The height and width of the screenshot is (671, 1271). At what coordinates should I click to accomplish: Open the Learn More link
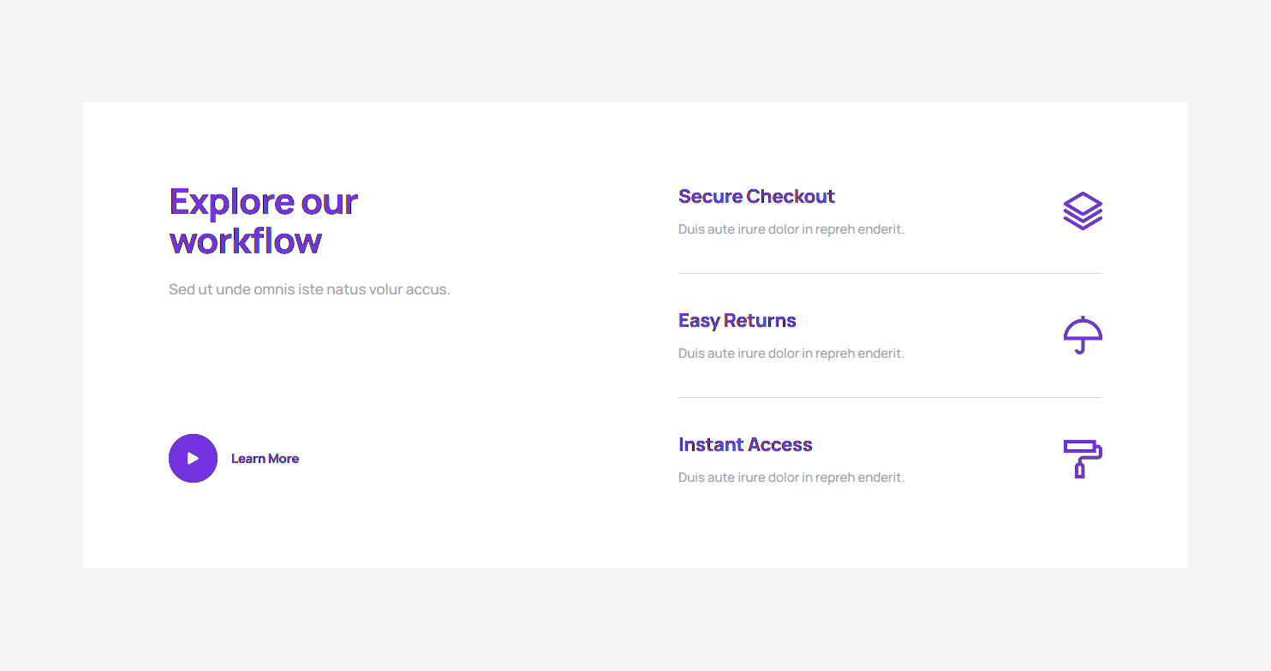coord(265,459)
